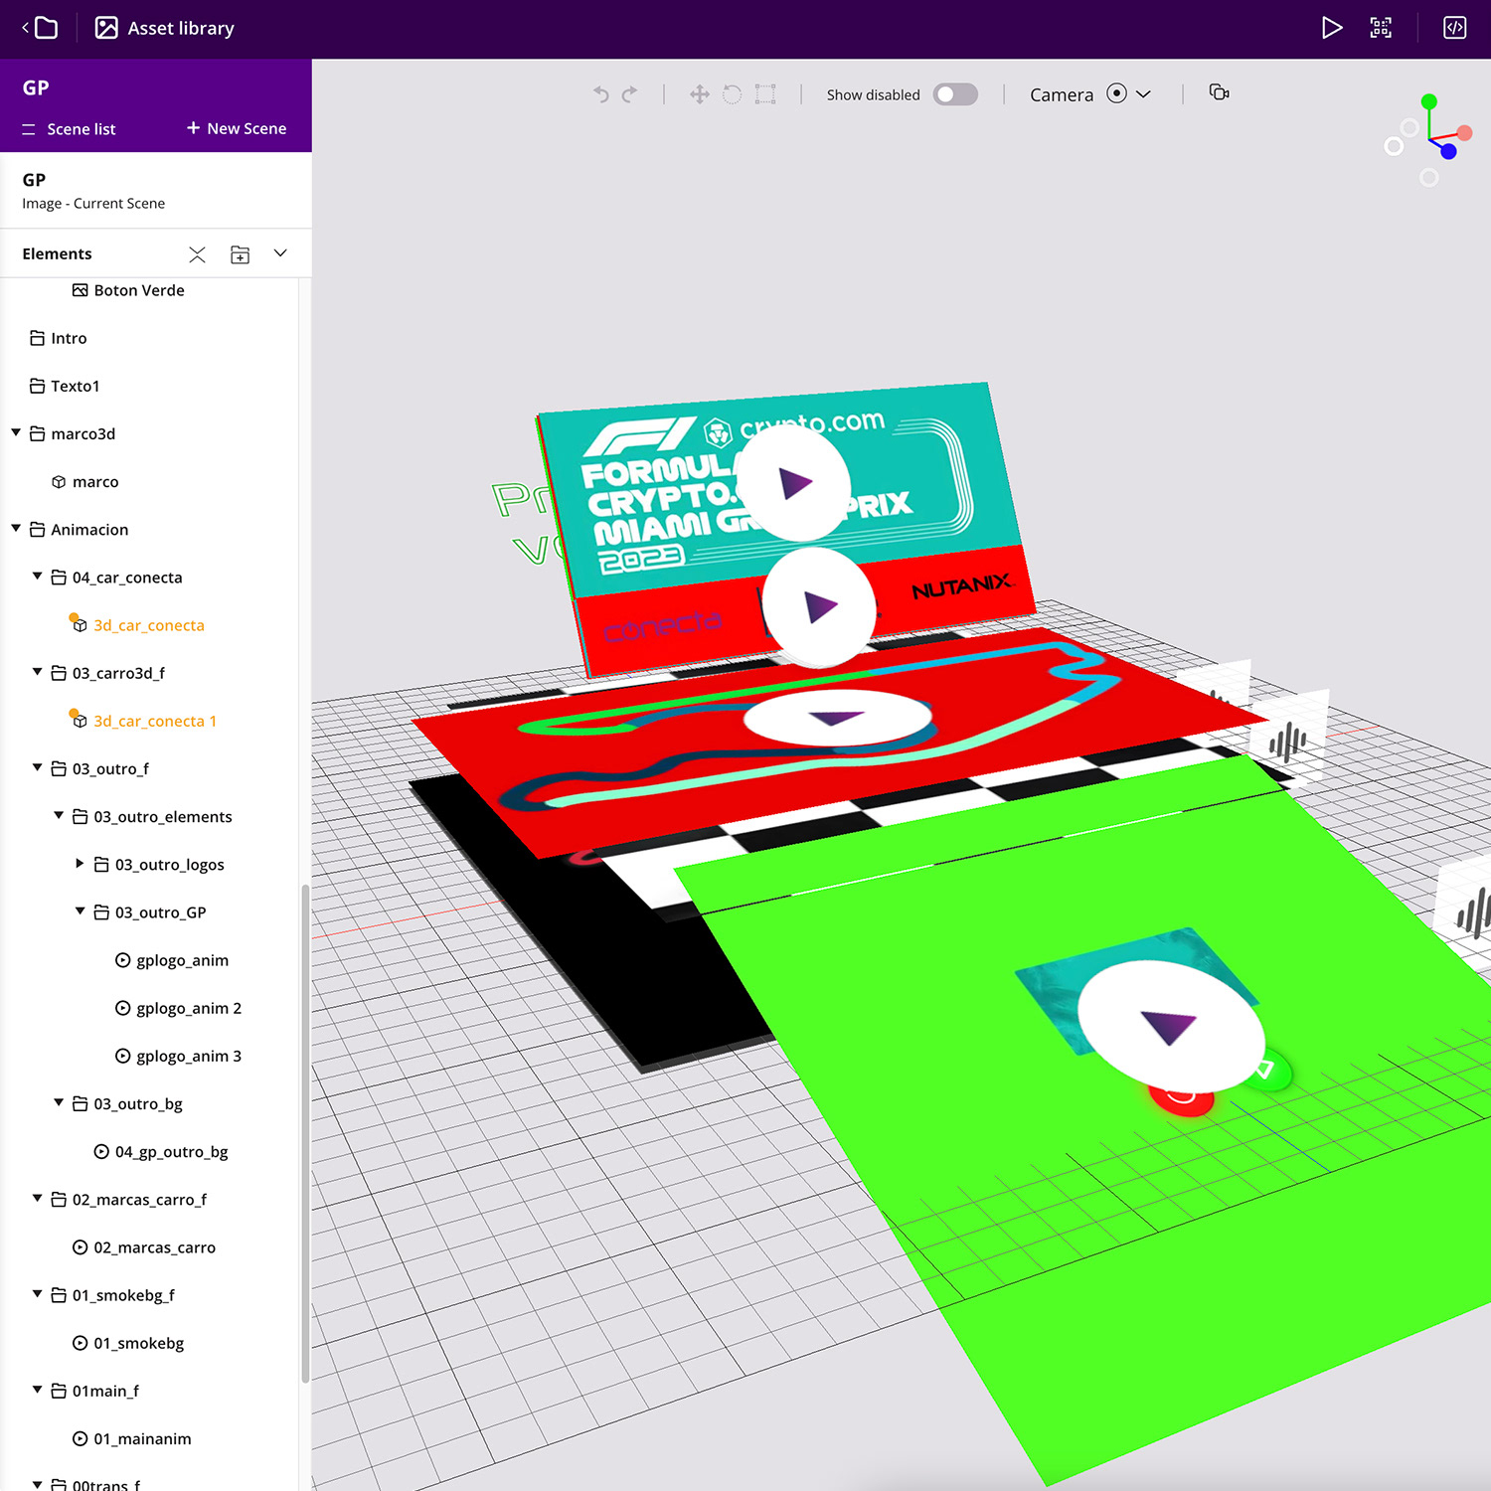Play the video on the green plane
This screenshot has height=1491, width=1491.
click(x=1169, y=1025)
